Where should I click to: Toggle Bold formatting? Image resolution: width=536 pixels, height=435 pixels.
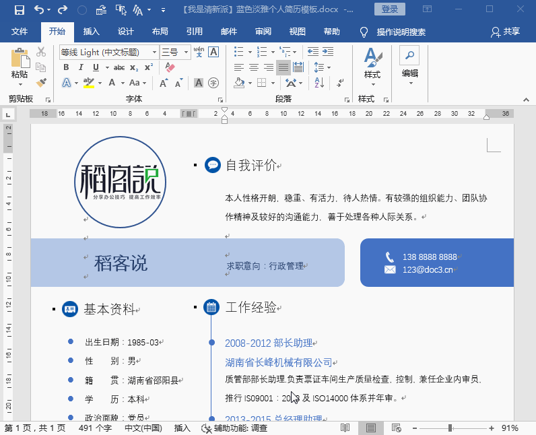pos(66,67)
